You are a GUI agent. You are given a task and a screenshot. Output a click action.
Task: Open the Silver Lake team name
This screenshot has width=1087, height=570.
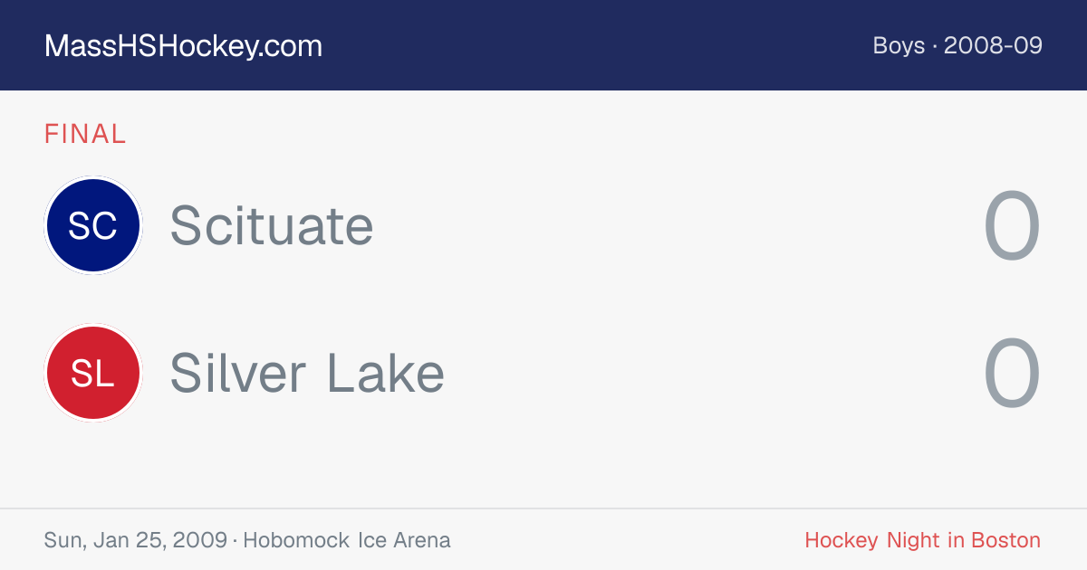click(307, 373)
